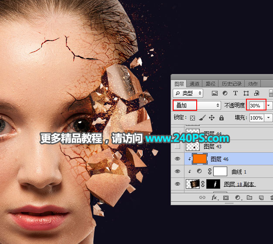The width and height of the screenshot is (273, 244).
Task: Click the 不透明度 label
Action: (234, 105)
